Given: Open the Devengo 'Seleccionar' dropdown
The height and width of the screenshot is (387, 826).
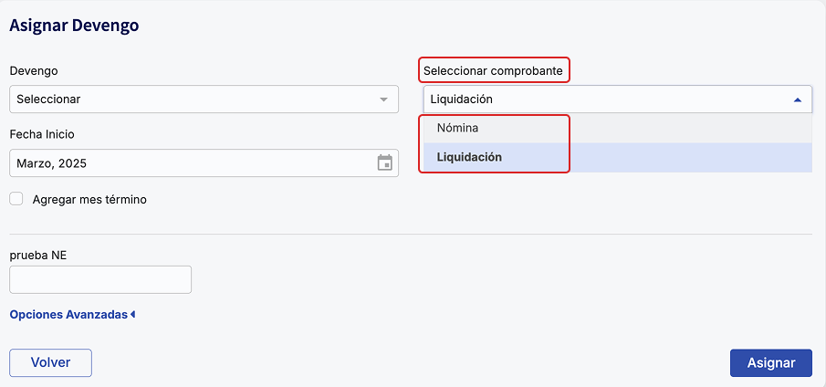Looking at the screenshot, I should (204, 99).
